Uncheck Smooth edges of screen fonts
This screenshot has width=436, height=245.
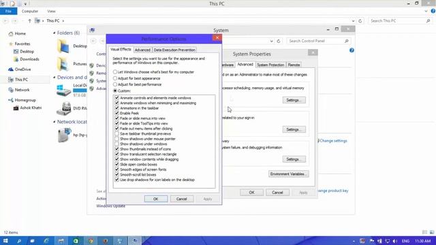point(116,169)
